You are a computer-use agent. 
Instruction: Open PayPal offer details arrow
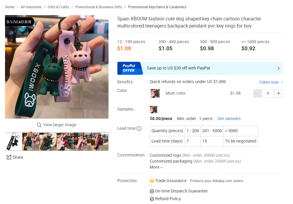click(279, 68)
